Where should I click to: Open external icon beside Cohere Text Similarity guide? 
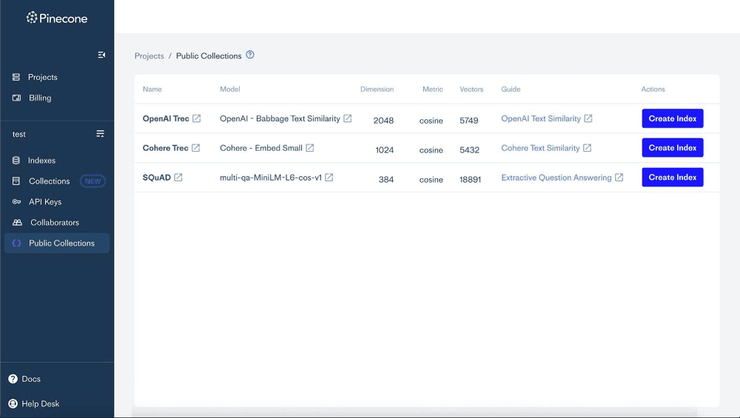click(587, 148)
